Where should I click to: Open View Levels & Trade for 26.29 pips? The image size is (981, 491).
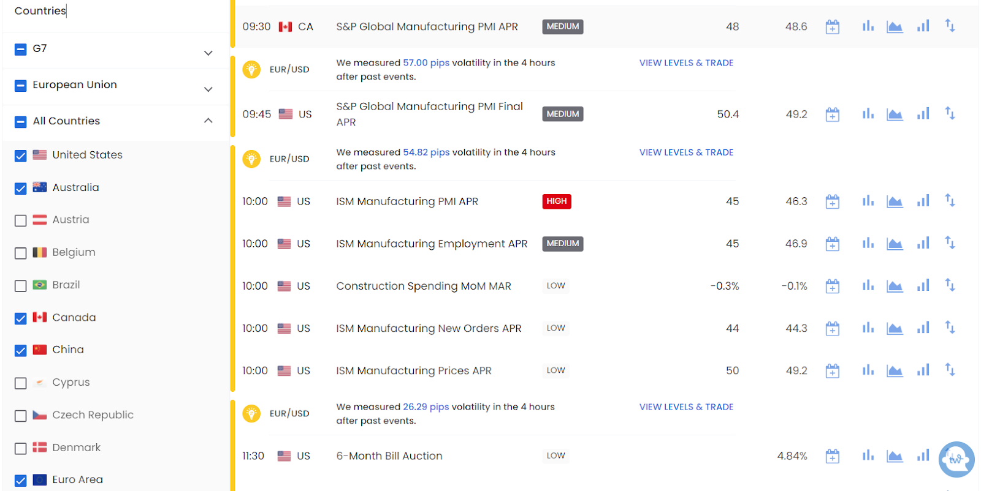point(686,407)
